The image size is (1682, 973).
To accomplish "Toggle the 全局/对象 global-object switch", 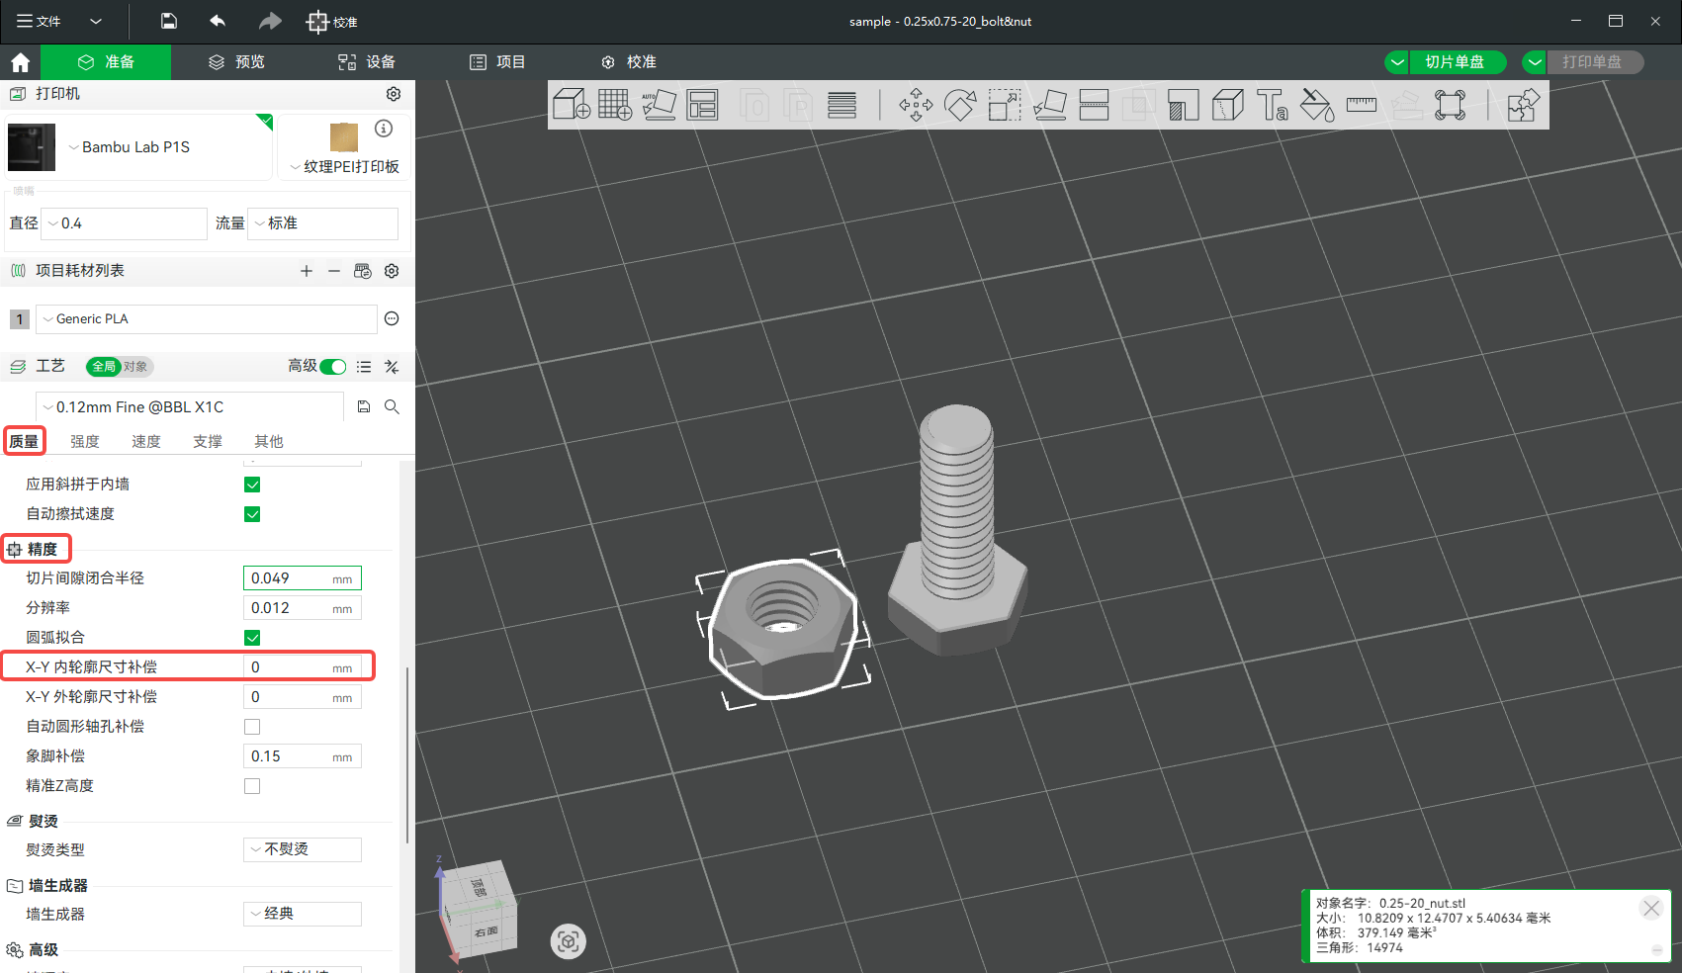I will (x=119, y=367).
